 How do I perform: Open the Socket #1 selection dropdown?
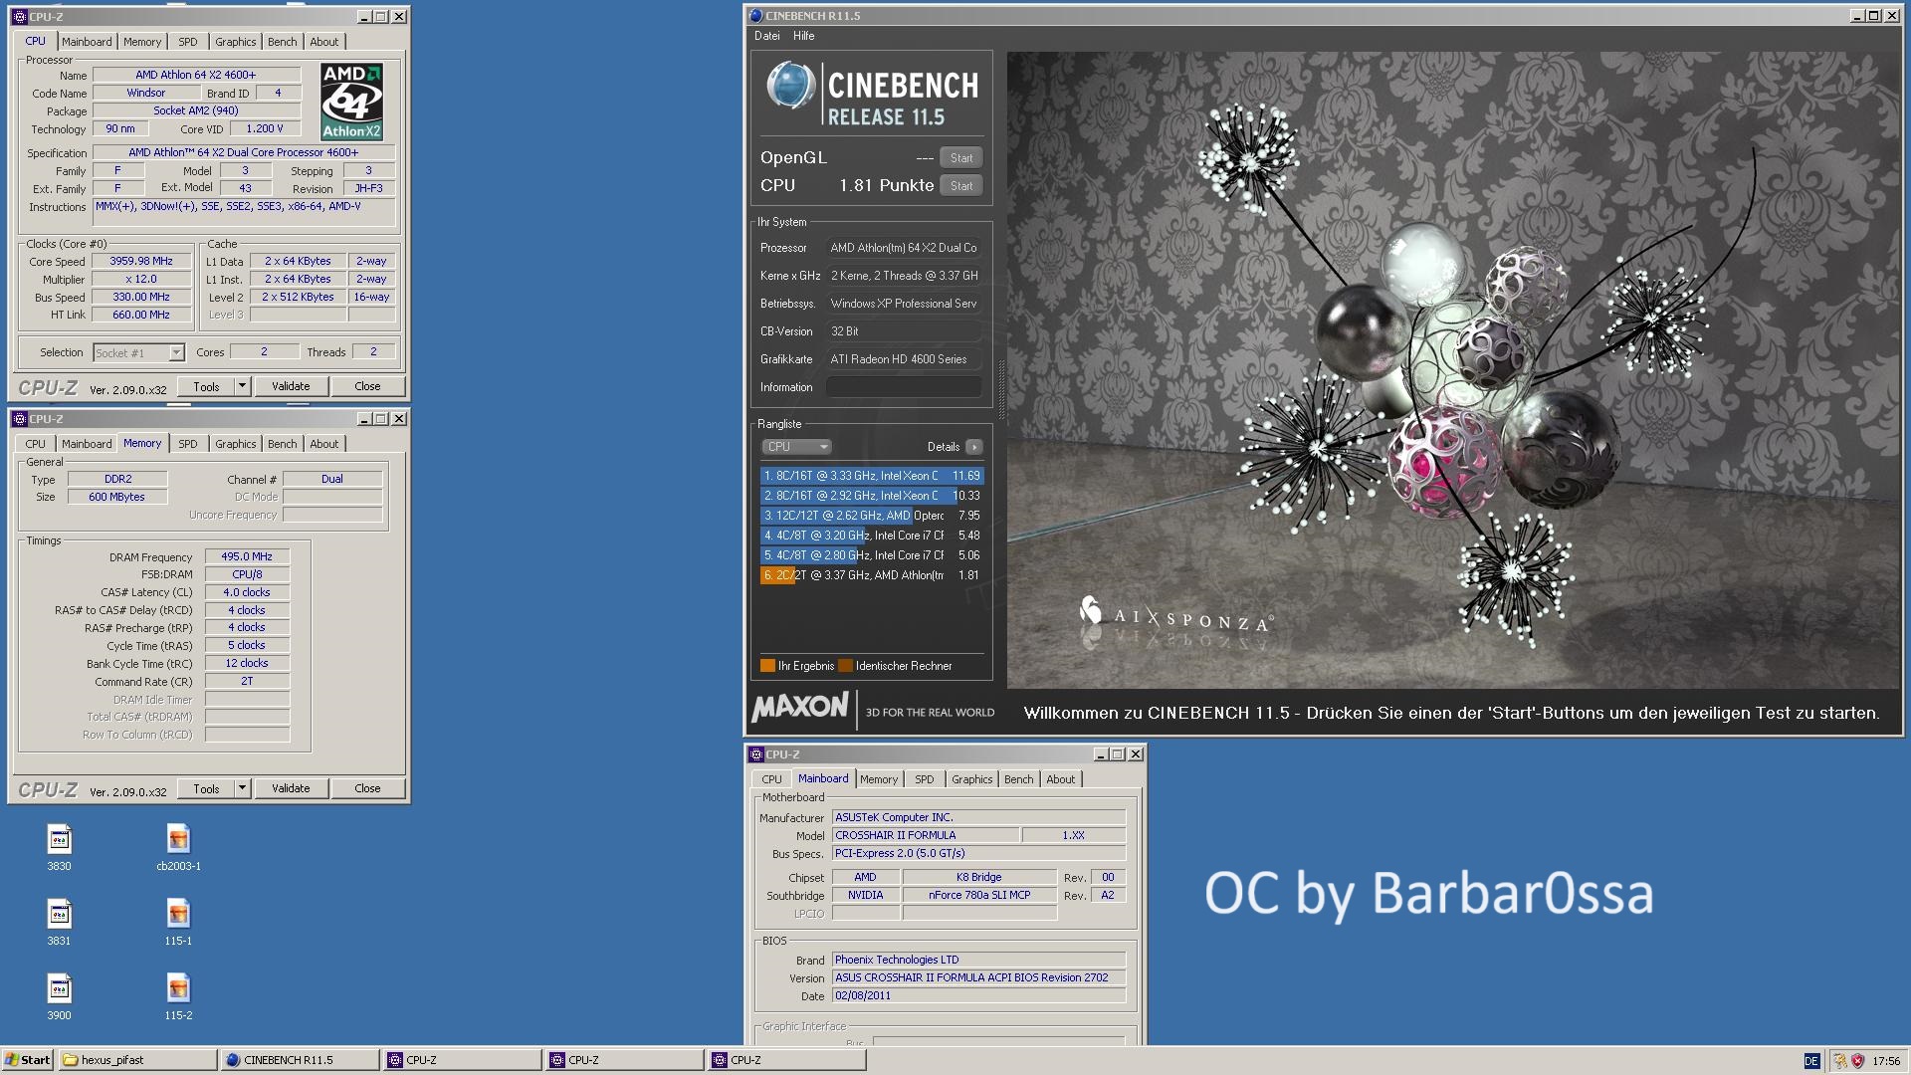[139, 353]
